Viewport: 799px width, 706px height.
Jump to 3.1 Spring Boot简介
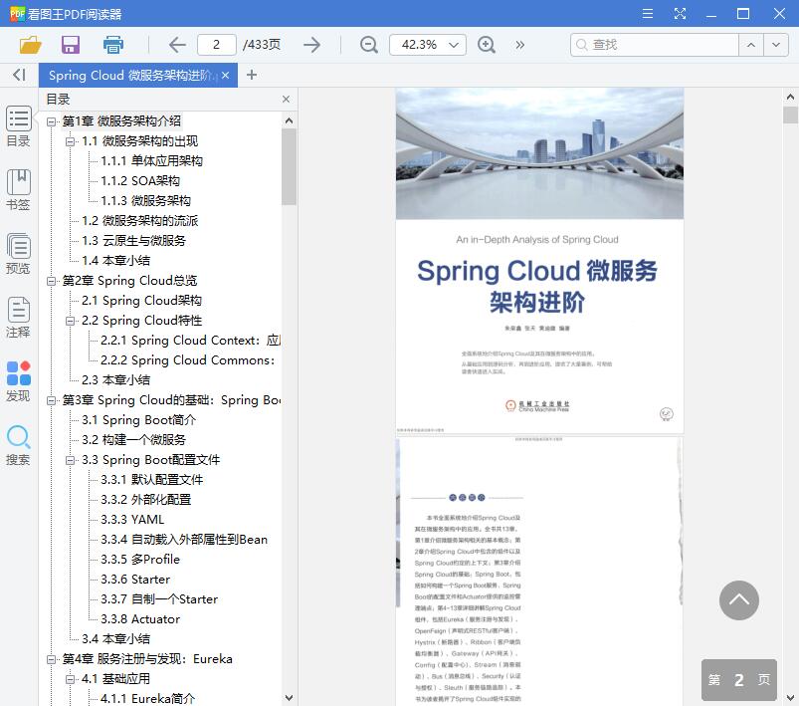pyautogui.click(x=138, y=419)
